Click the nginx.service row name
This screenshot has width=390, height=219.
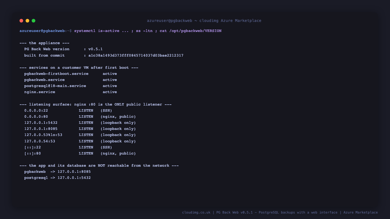(40, 92)
